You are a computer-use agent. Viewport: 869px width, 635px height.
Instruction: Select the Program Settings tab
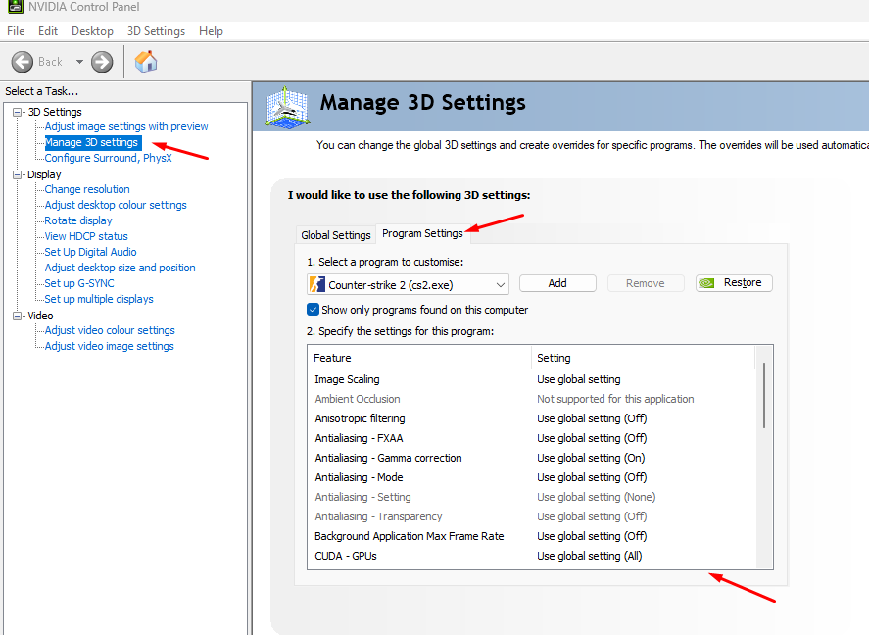pos(422,234)
